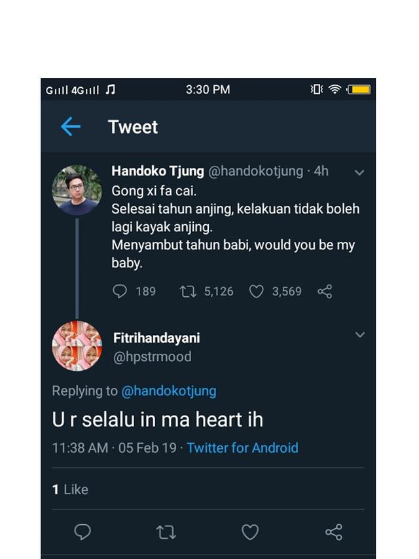The image size is (419, 559).
Task: Open Fitrihandayani's profile picture
Action: click(77, 345)
